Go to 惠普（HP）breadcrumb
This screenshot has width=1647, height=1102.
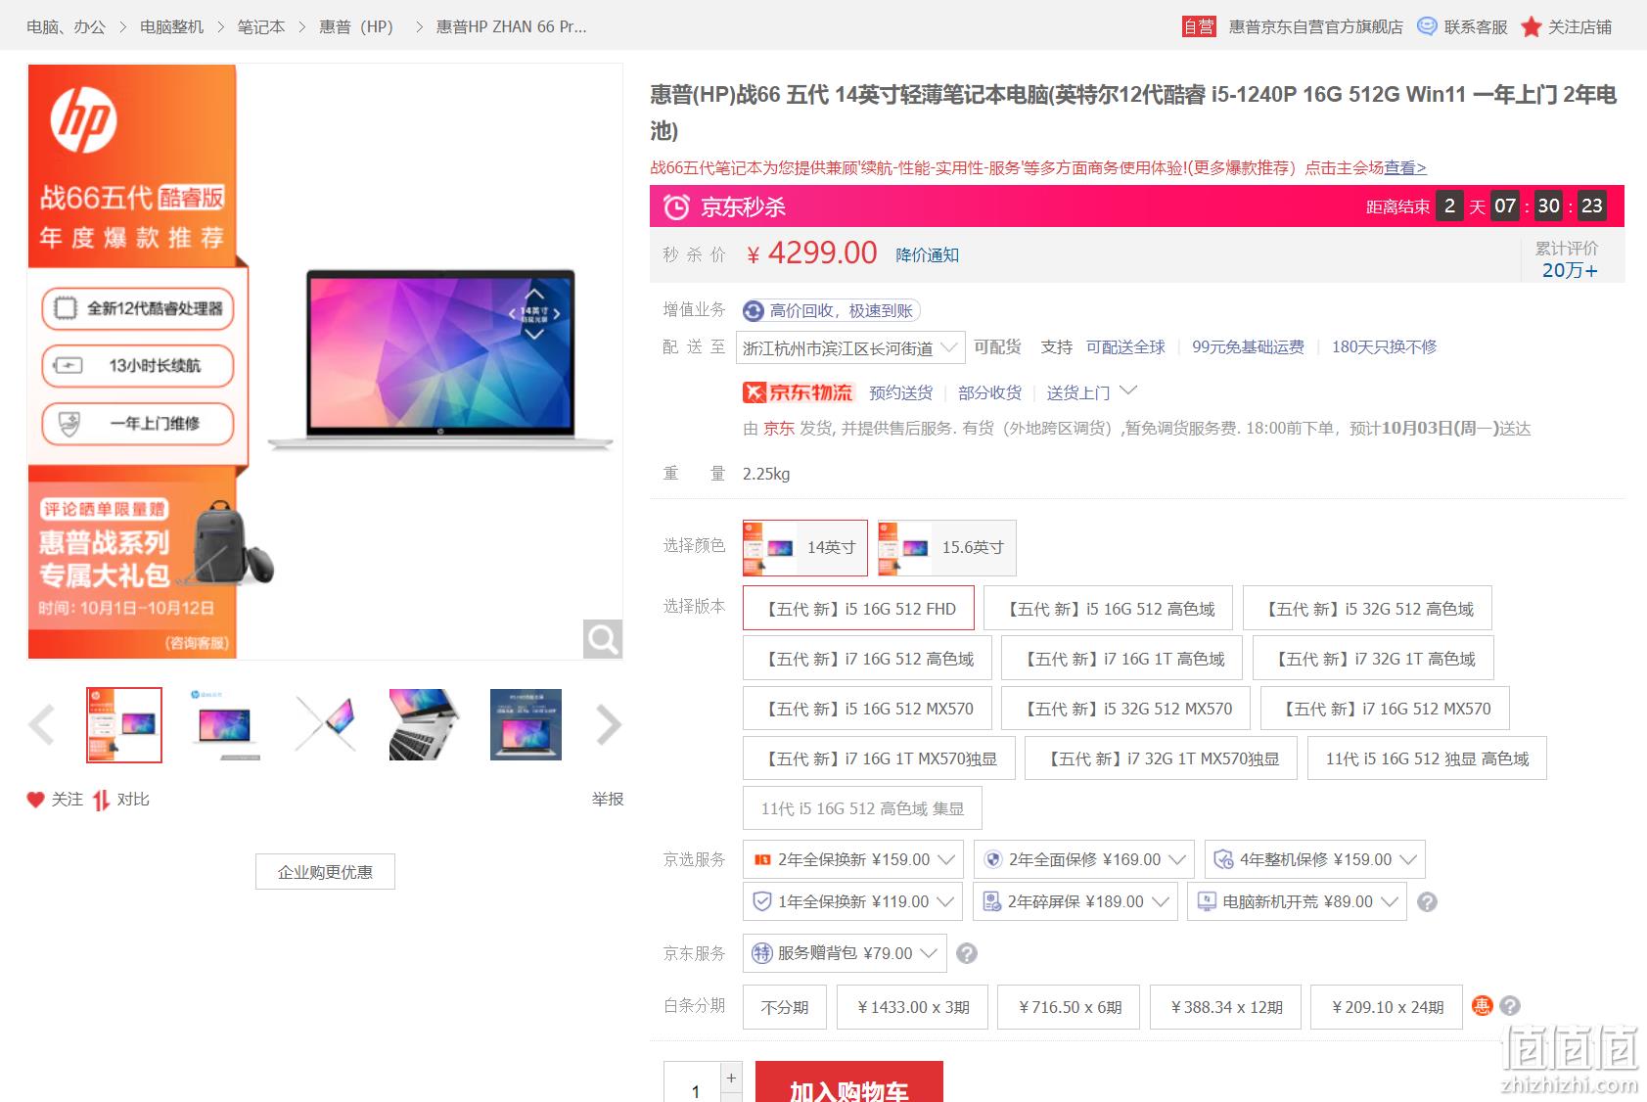(x=356, y=26)
